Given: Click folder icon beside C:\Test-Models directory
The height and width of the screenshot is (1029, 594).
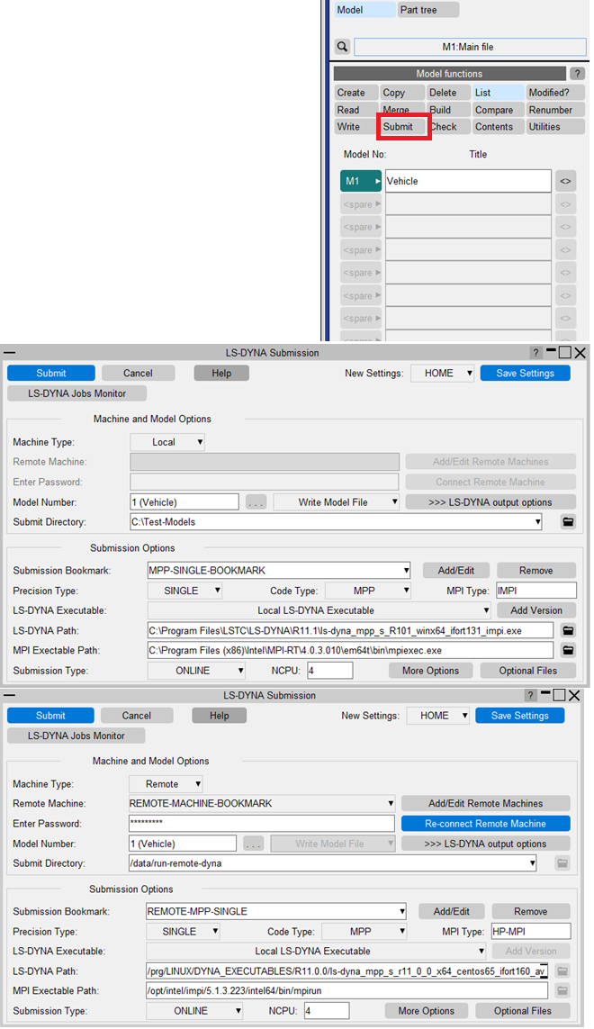Looking at the screenshot, I should 568,521.
